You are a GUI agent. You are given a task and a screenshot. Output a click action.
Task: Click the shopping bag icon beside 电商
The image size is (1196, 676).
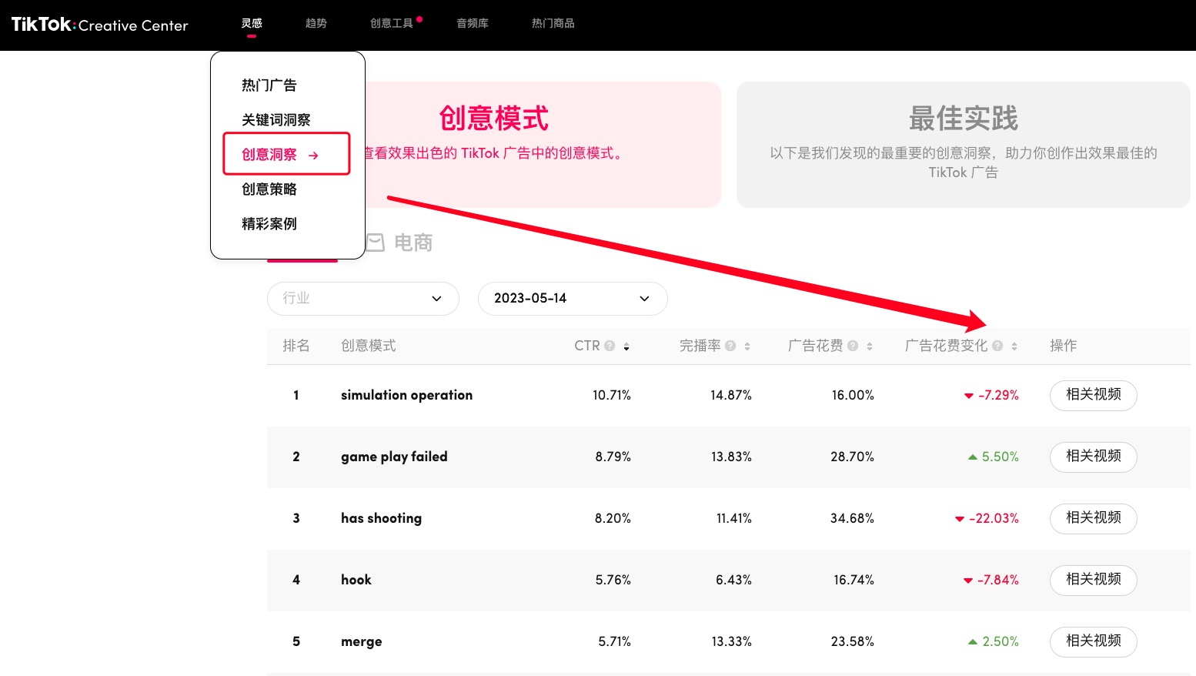coord(375,243)
